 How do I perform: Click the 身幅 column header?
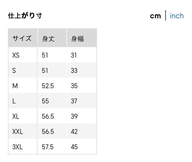77,39
